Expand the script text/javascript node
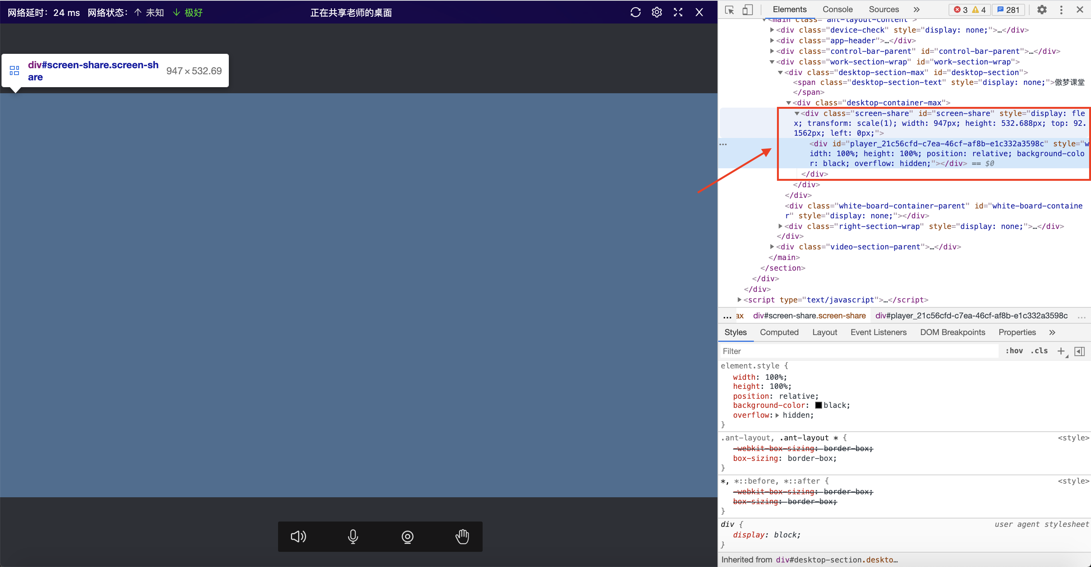 coord(739,299)
